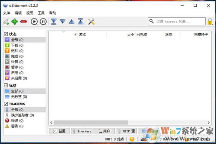This screenshot has width=216, height=144.
Task: Switch to the Trackers tab
Action: pyautogui.click(x=82, y=131)
